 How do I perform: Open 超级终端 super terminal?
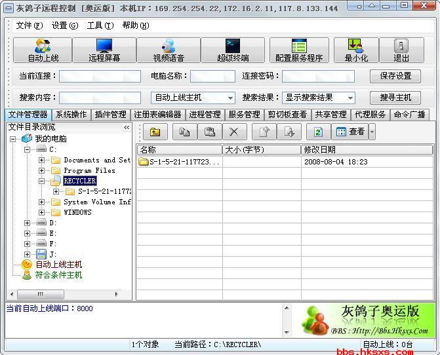coord(233,50)
